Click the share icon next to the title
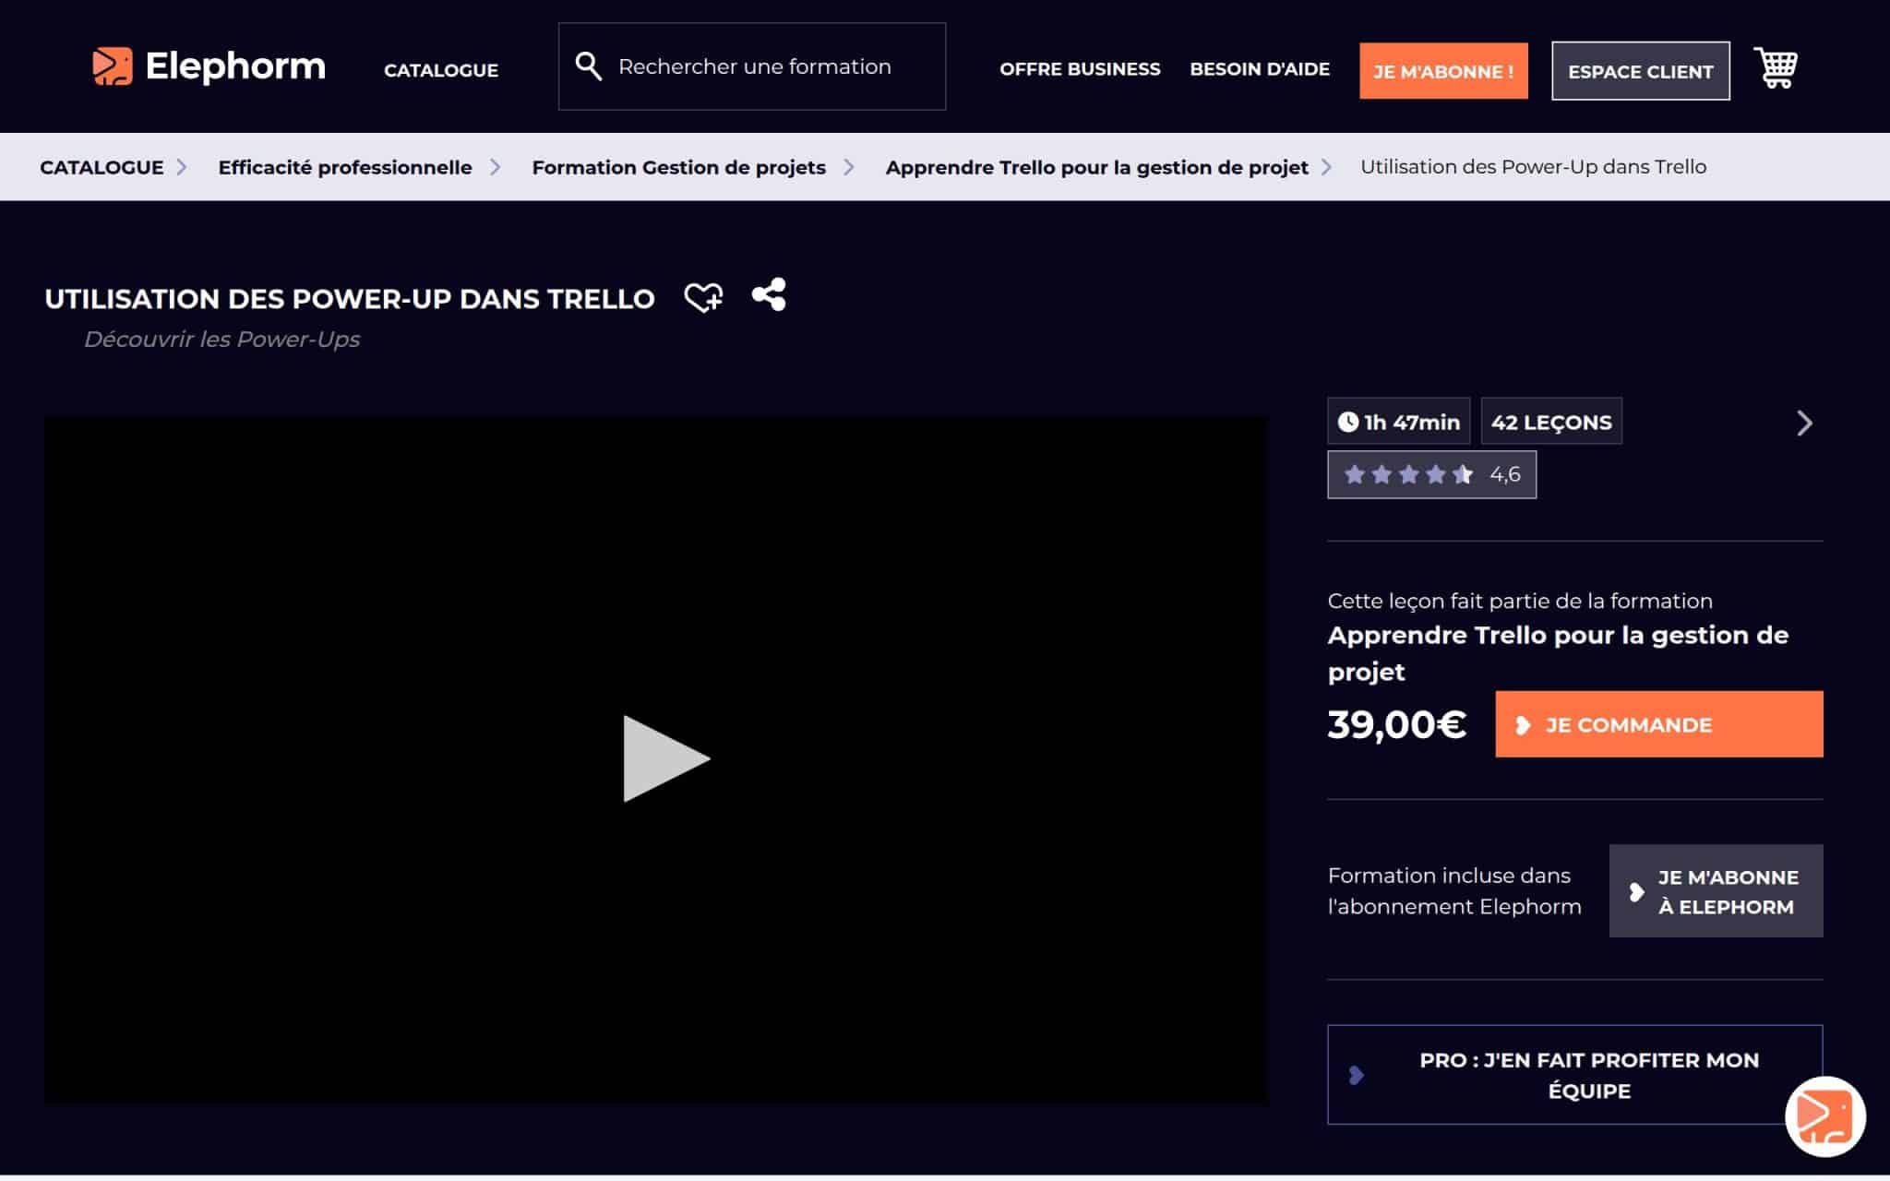Image resolution: width=1890 pixels, height=1181 pixels. (x=769, y=294)
